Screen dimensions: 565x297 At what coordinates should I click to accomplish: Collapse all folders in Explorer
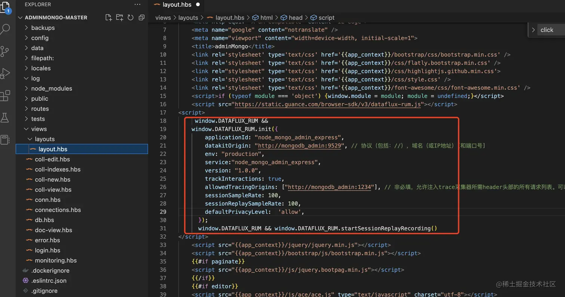(141, 17)
